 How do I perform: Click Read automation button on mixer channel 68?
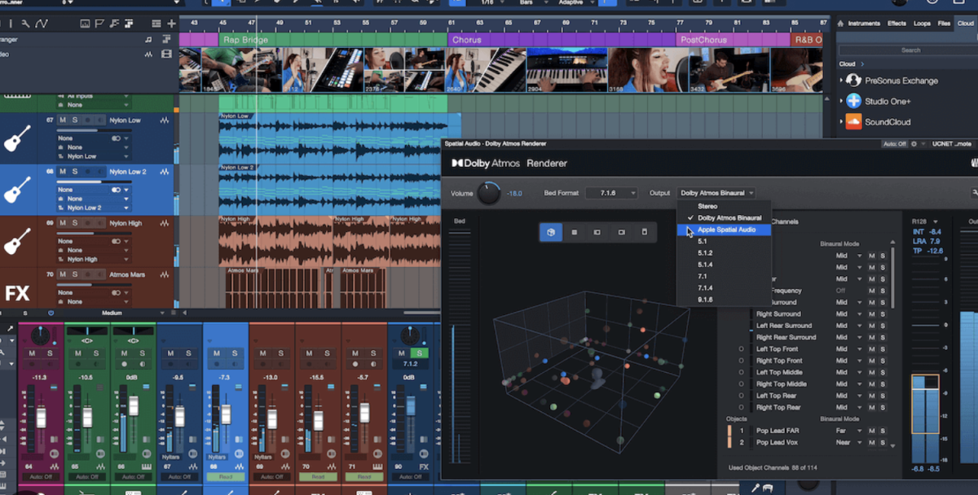click(x=225, y=477)
